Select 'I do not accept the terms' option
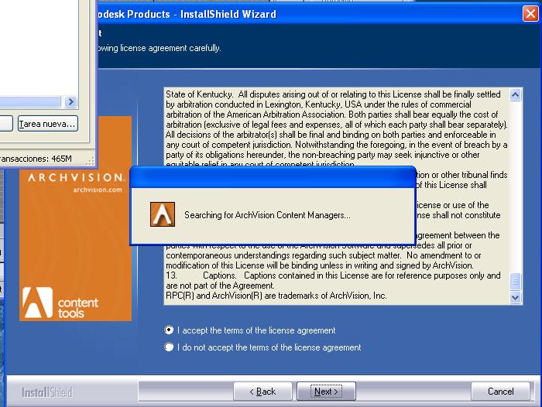Screen dimensions: 542x407 169,347
